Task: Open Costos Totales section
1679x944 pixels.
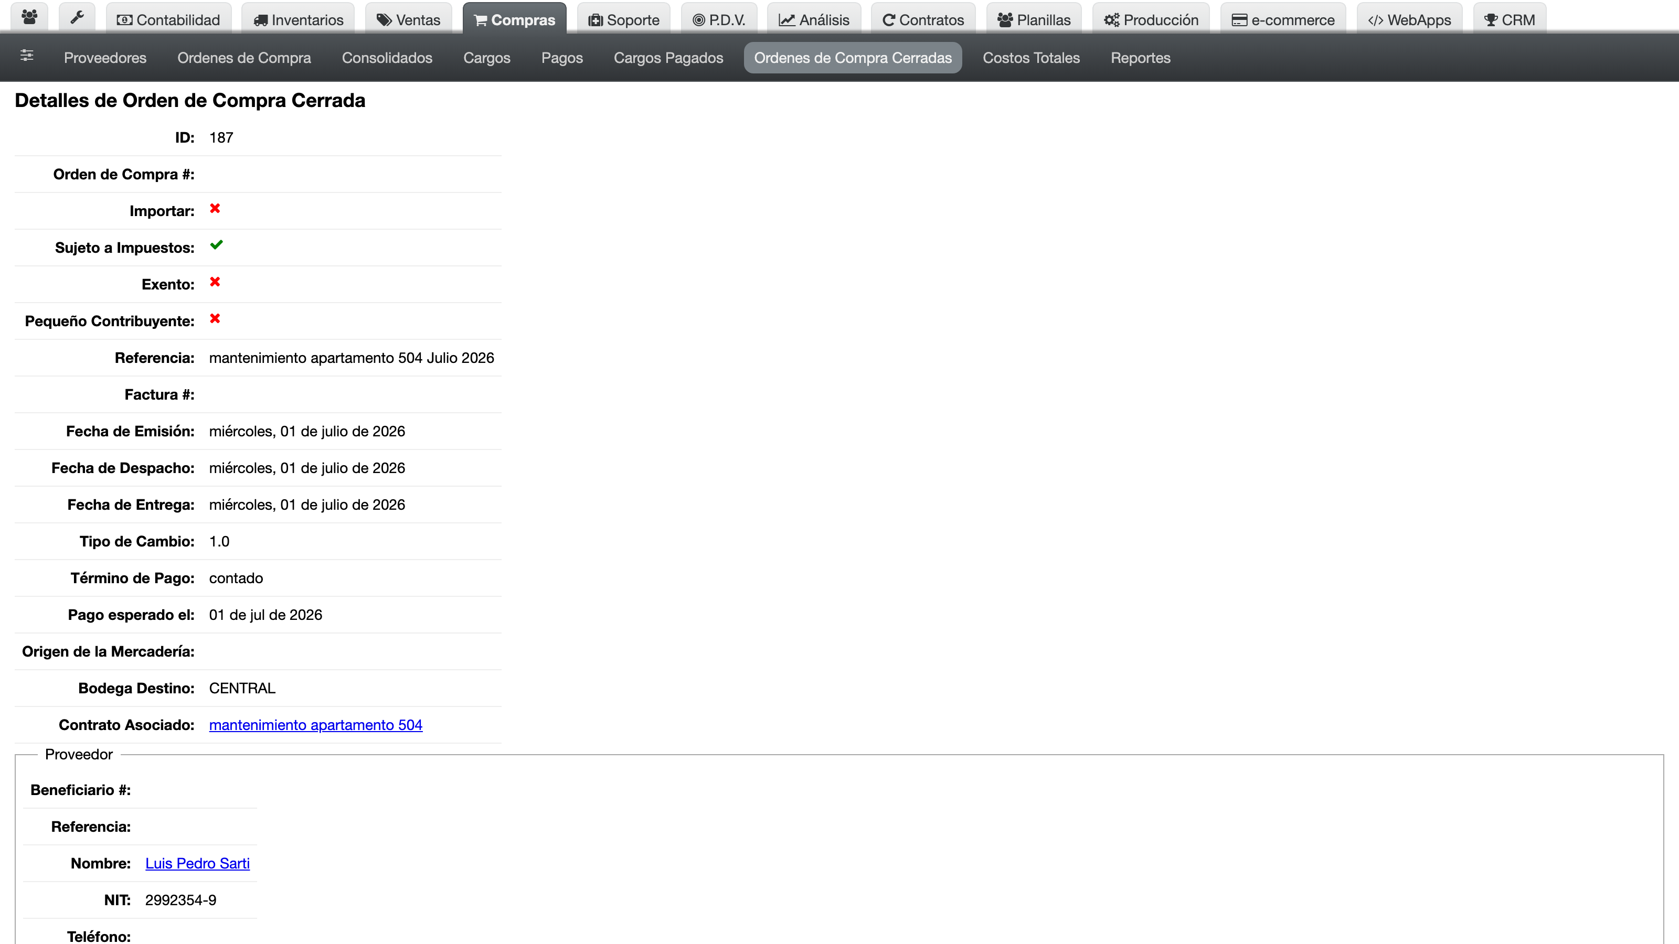Action: [x=1031, y=58]
